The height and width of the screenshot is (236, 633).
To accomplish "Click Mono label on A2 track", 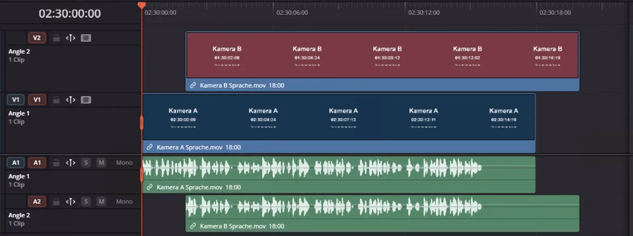I will pyautogui.click(x=124, y=201).
